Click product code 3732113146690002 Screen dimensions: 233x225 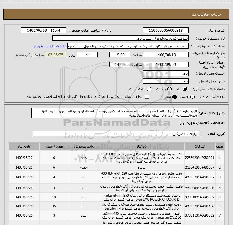click(200, 215)
